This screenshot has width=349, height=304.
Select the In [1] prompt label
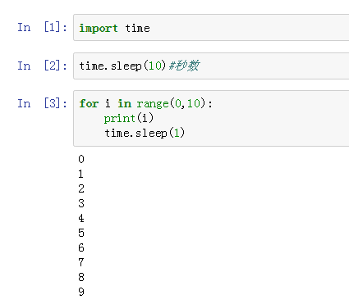click(x=42, y=27)
